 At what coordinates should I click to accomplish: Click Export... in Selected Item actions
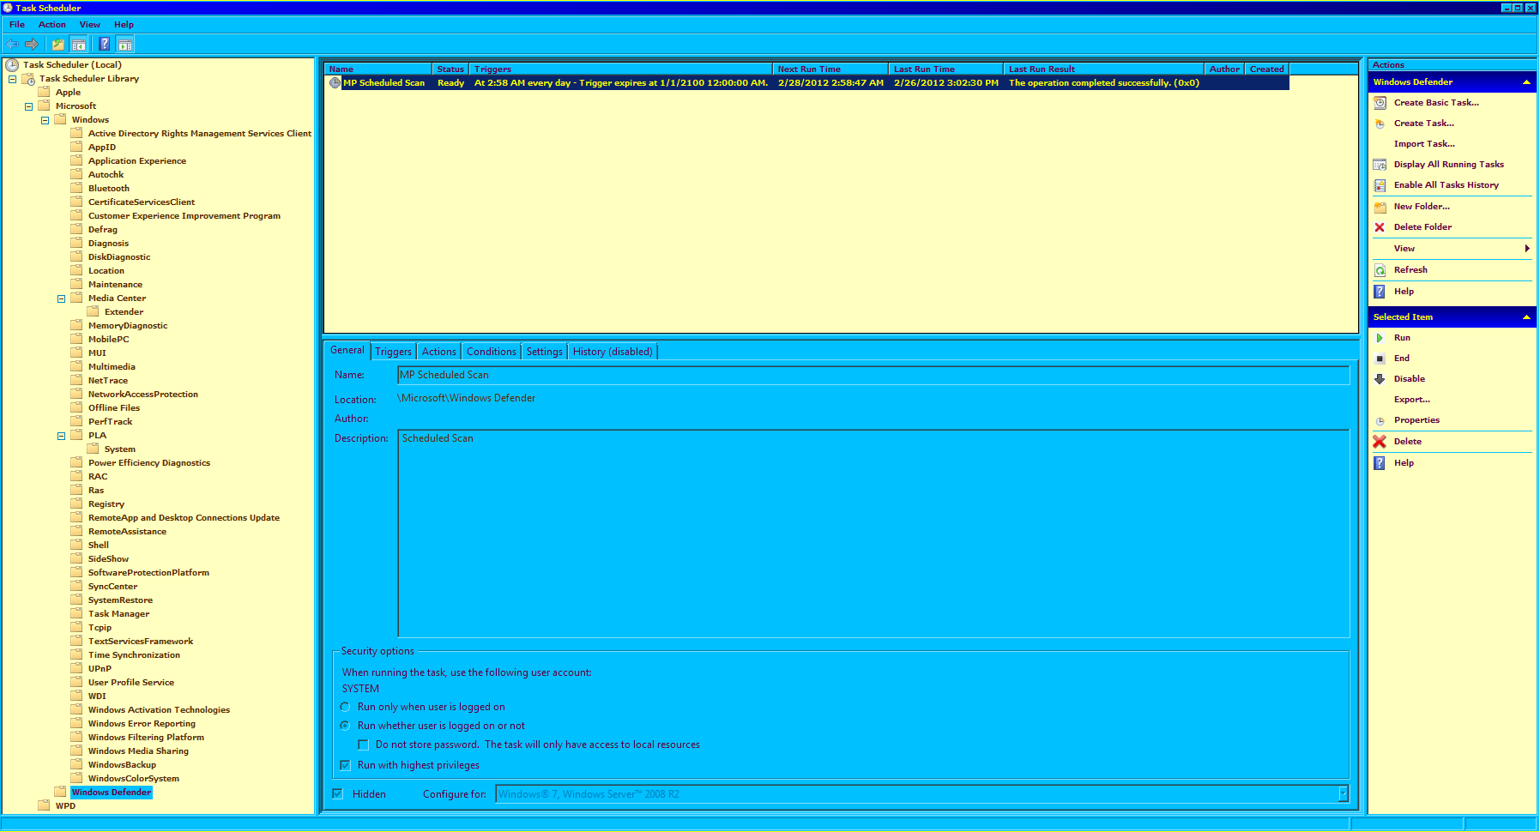click(x=1412, y=400)
